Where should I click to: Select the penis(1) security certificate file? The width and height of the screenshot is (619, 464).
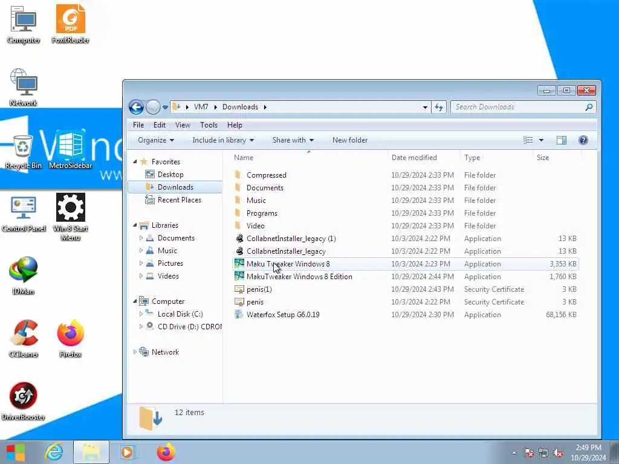point(406,289)
